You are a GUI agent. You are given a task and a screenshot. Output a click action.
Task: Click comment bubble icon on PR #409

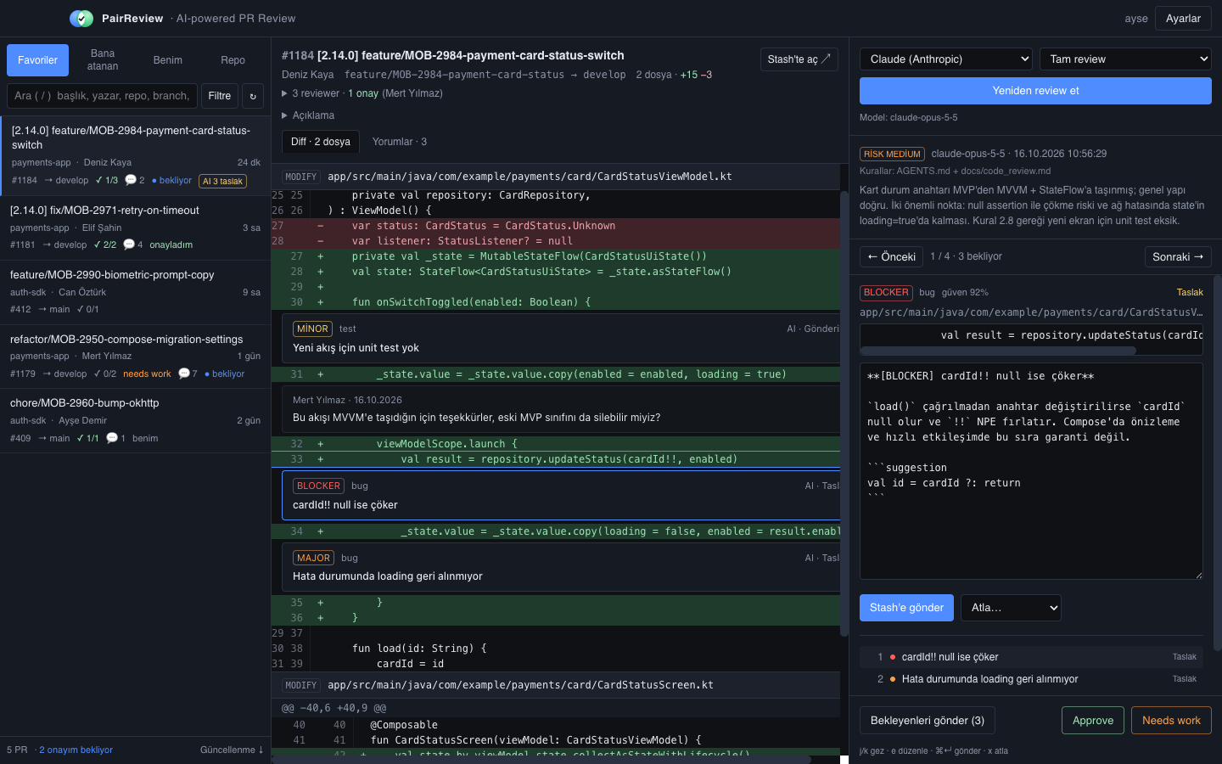tap(112, 438)
